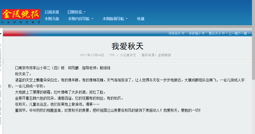Click the 字体缩小 shrink font text
The image size is (255, 134).
point(195,33)
